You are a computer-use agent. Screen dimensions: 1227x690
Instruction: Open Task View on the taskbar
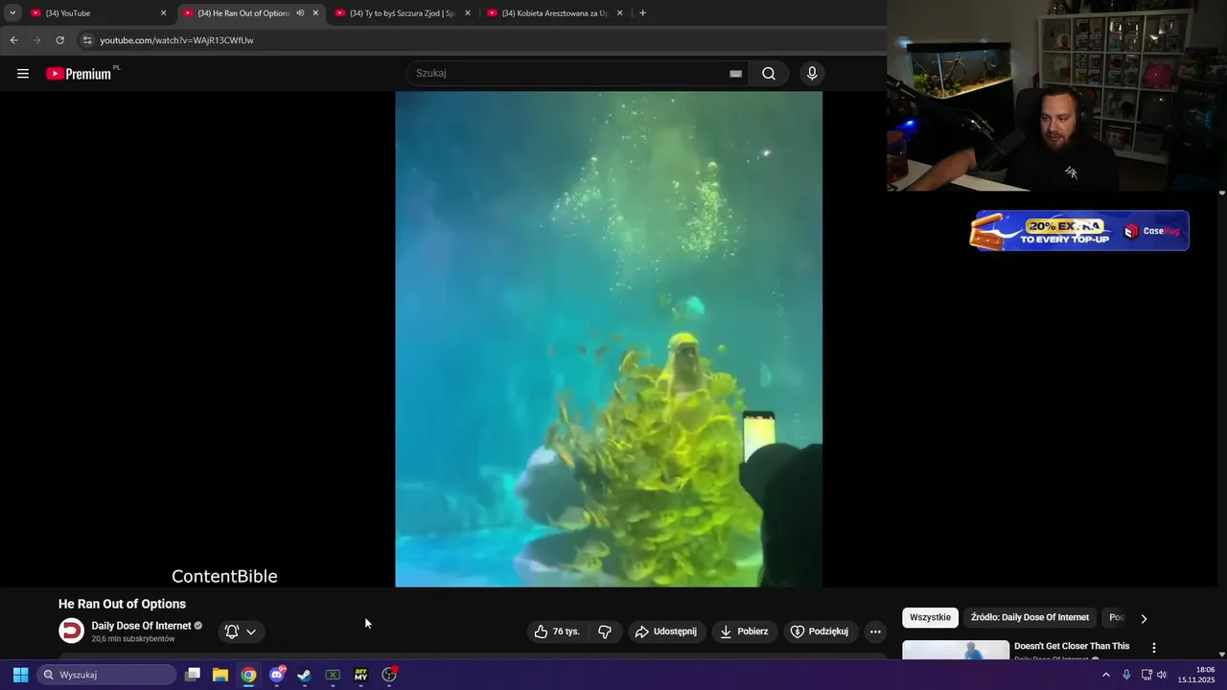[193, 675]
